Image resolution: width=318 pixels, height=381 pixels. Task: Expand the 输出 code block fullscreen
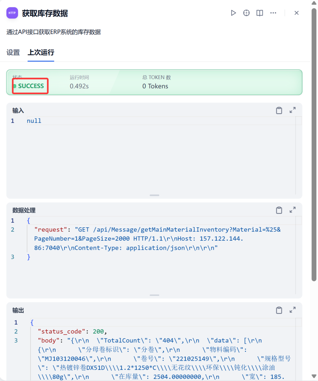(x=292, y=310)
